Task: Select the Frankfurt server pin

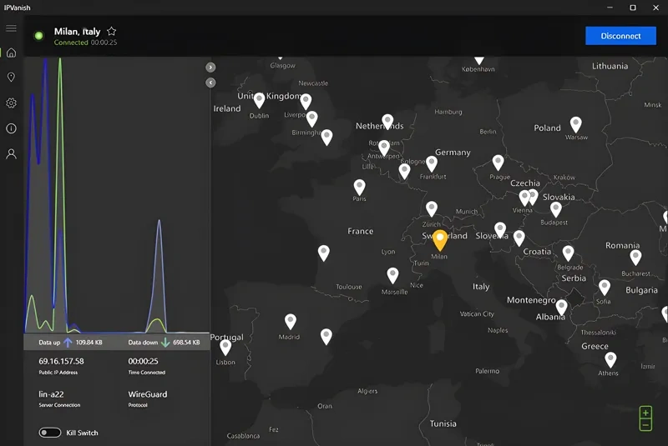Action: point(432,164)
